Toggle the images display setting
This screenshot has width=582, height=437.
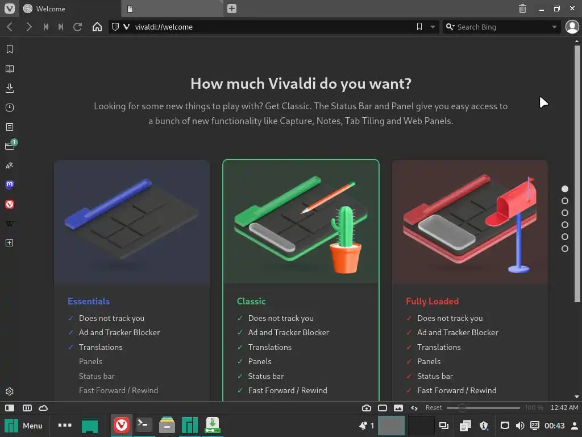pyautogui.click(x=398, y=408)
